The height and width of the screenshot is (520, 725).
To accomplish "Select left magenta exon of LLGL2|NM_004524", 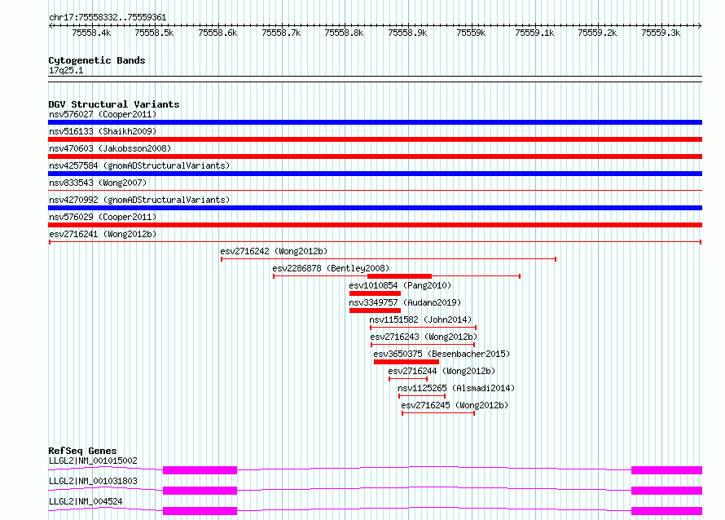I will point(200,511).
